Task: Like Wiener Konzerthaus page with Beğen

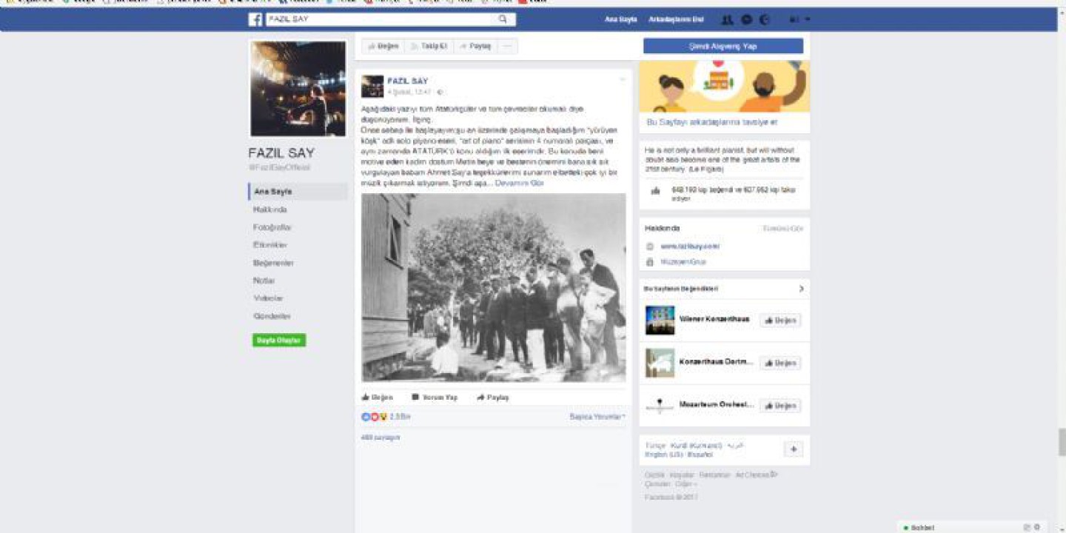Action: (780, 321)
